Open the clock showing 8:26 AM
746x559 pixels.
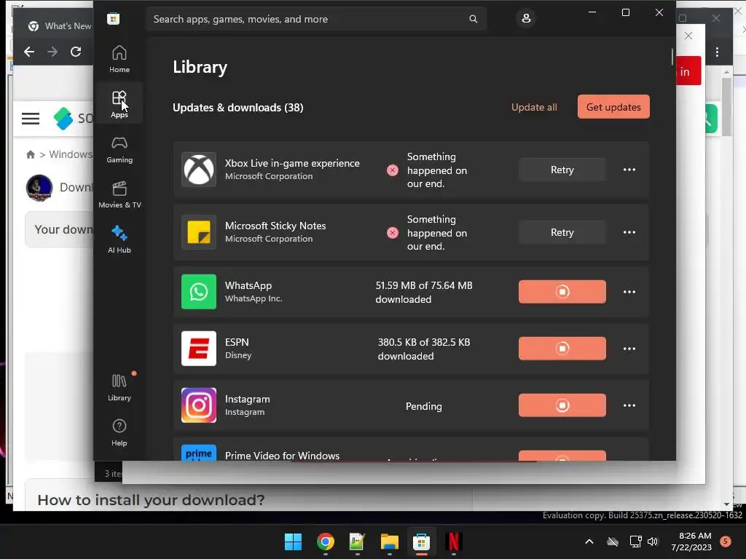691,542
